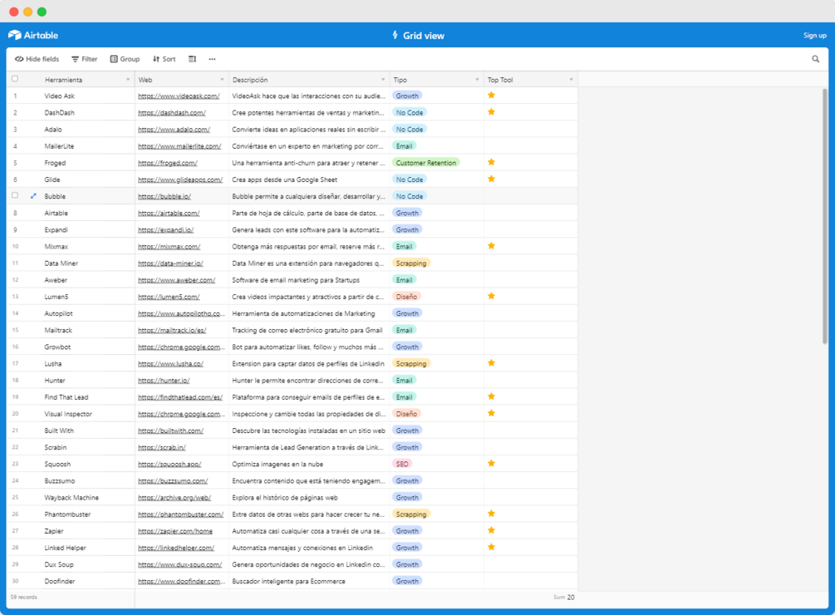Click the Scrapping tag in Data Miner row
835x615 pixels.
pos(411,263)
